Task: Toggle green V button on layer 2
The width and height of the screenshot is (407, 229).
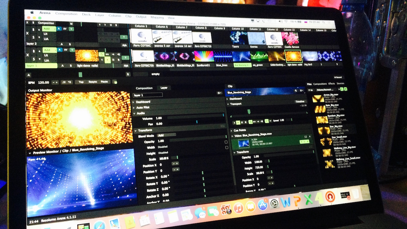Action: [71, 29]
